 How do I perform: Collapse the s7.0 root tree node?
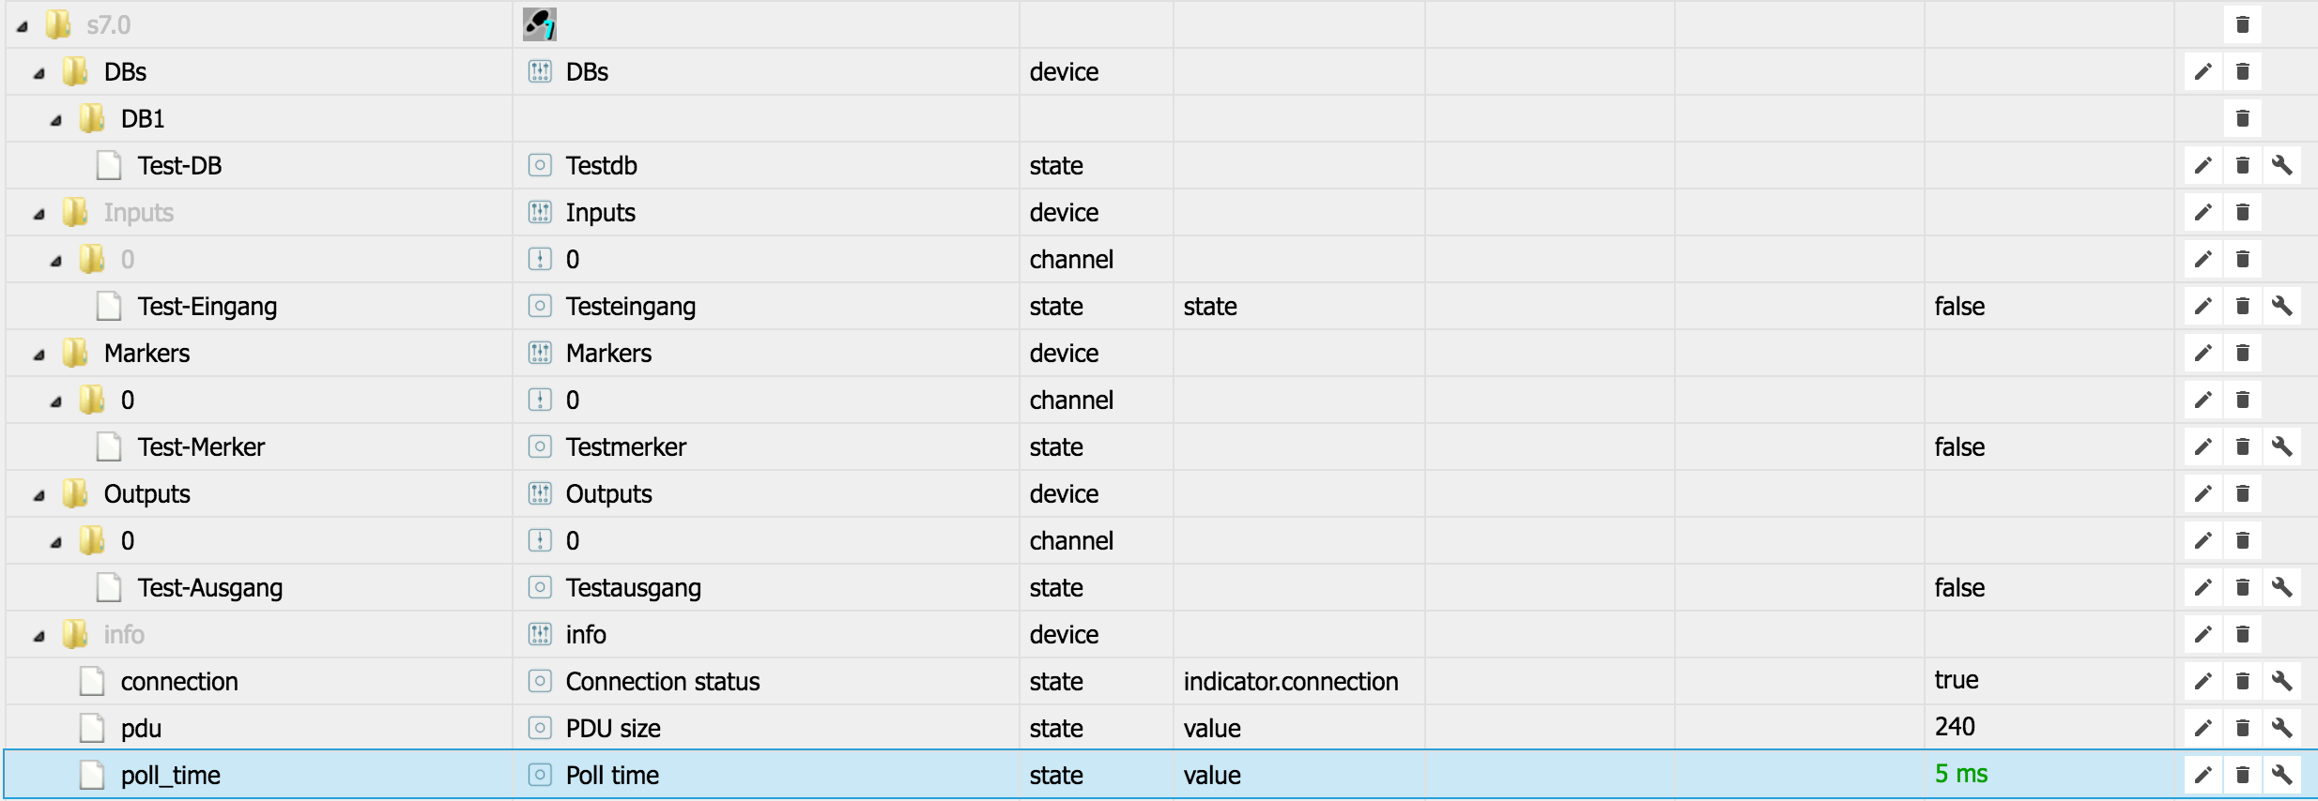(x=22, y=27)
